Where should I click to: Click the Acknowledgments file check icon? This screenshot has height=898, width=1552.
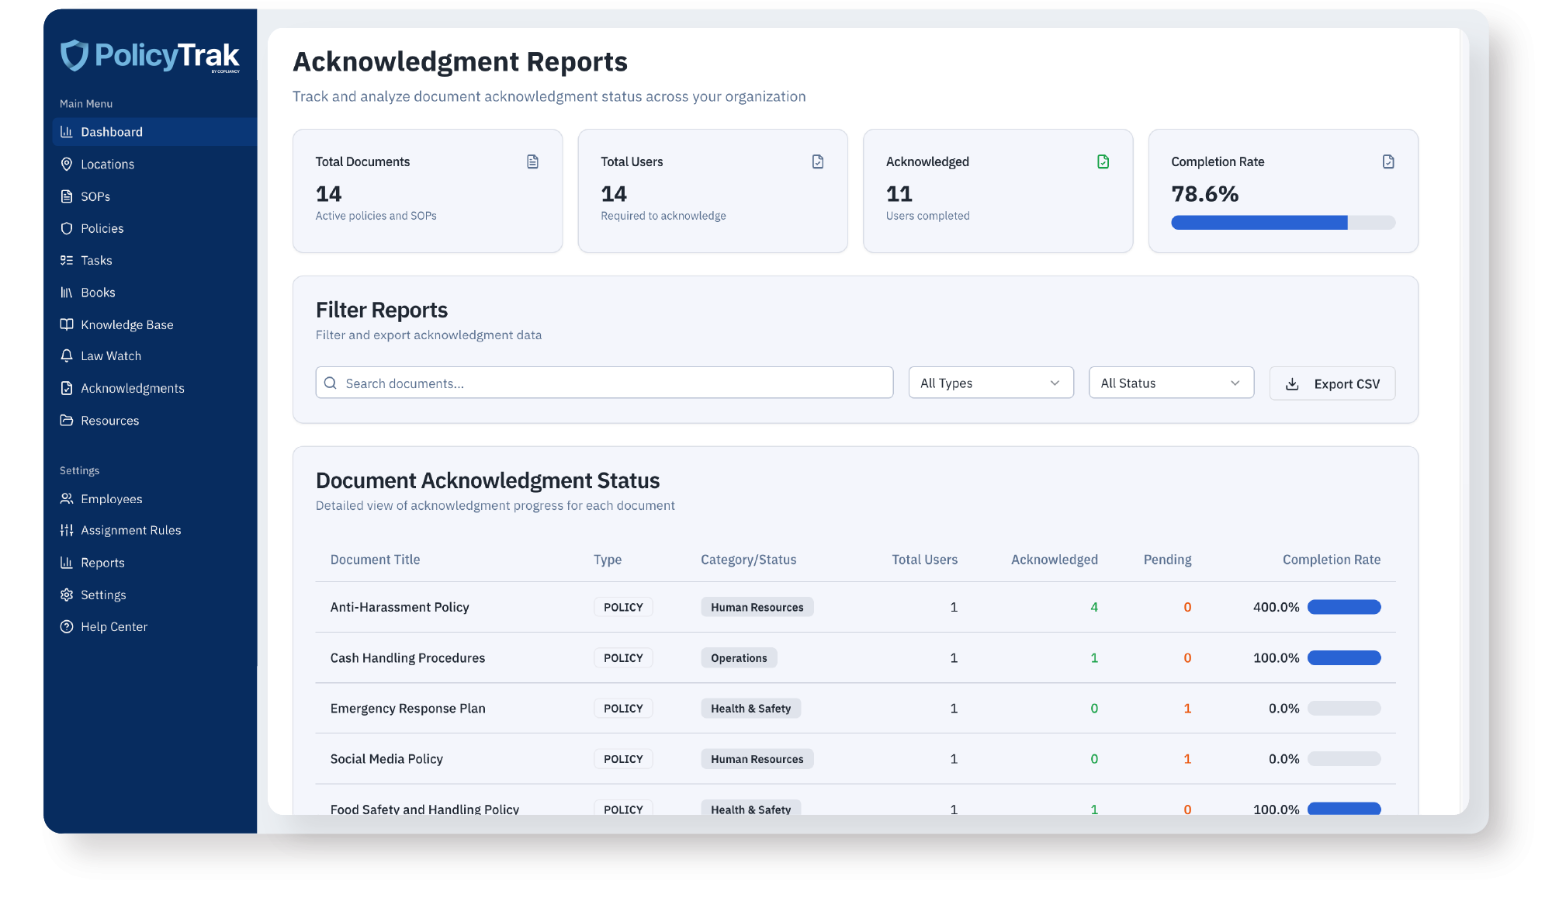pyautogui.click(x=67, y=388)
